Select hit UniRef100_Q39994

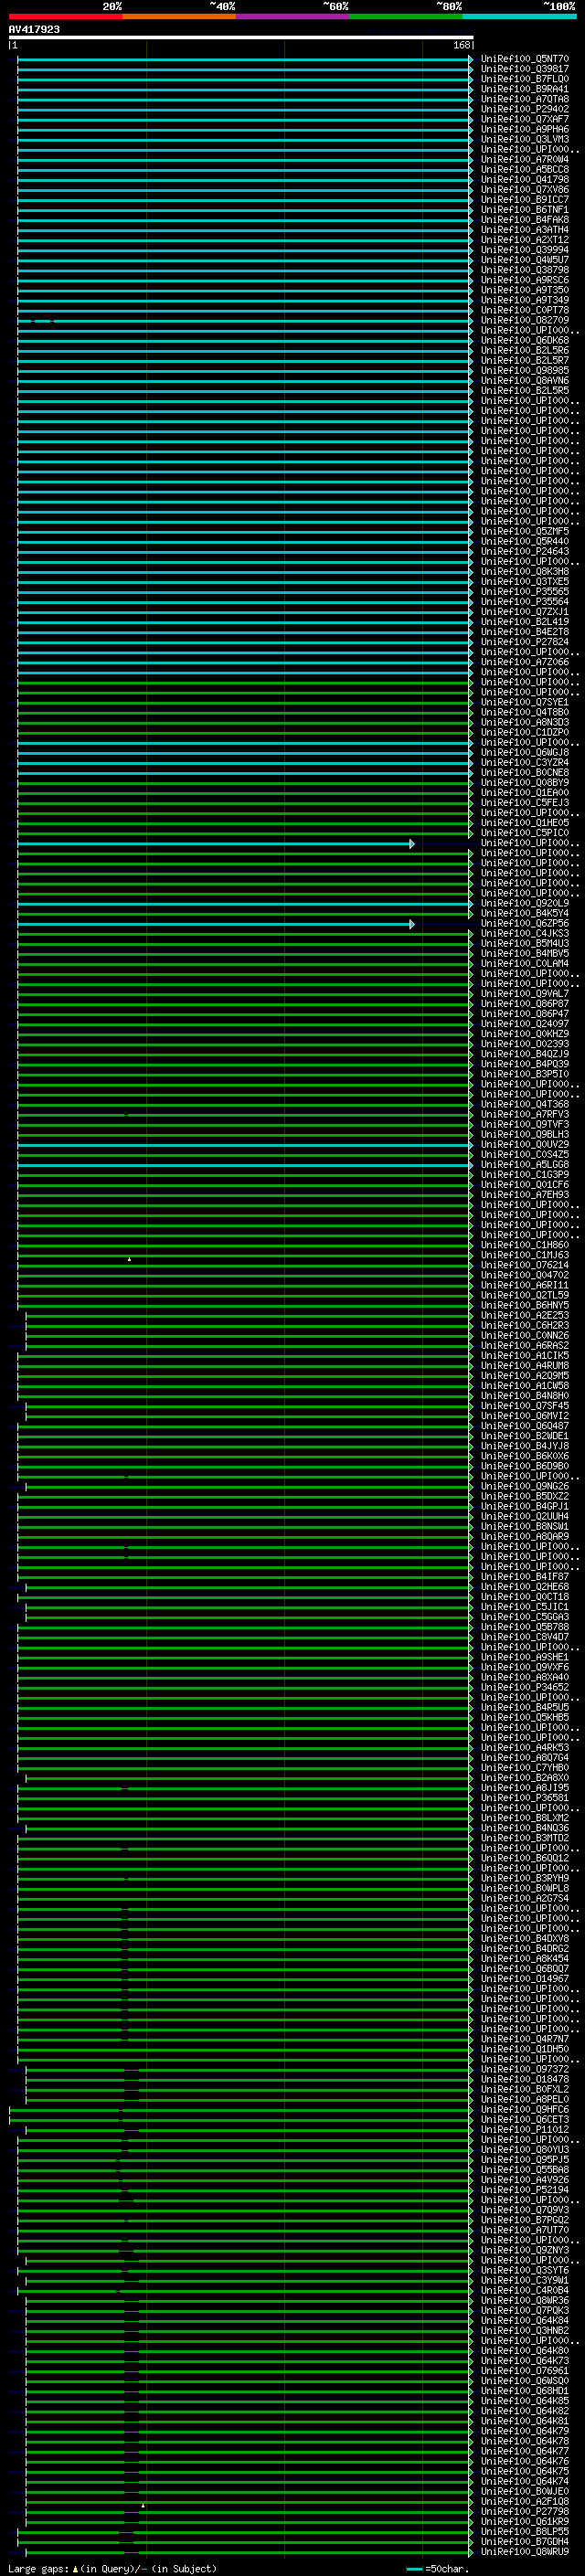pos(525,250)
